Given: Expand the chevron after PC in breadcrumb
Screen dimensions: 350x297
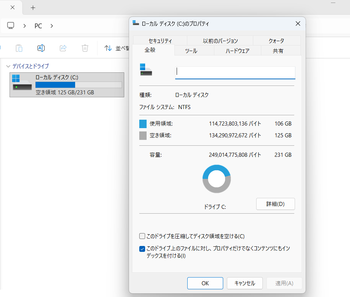Looking at the screenshot, I should [52, 26].
